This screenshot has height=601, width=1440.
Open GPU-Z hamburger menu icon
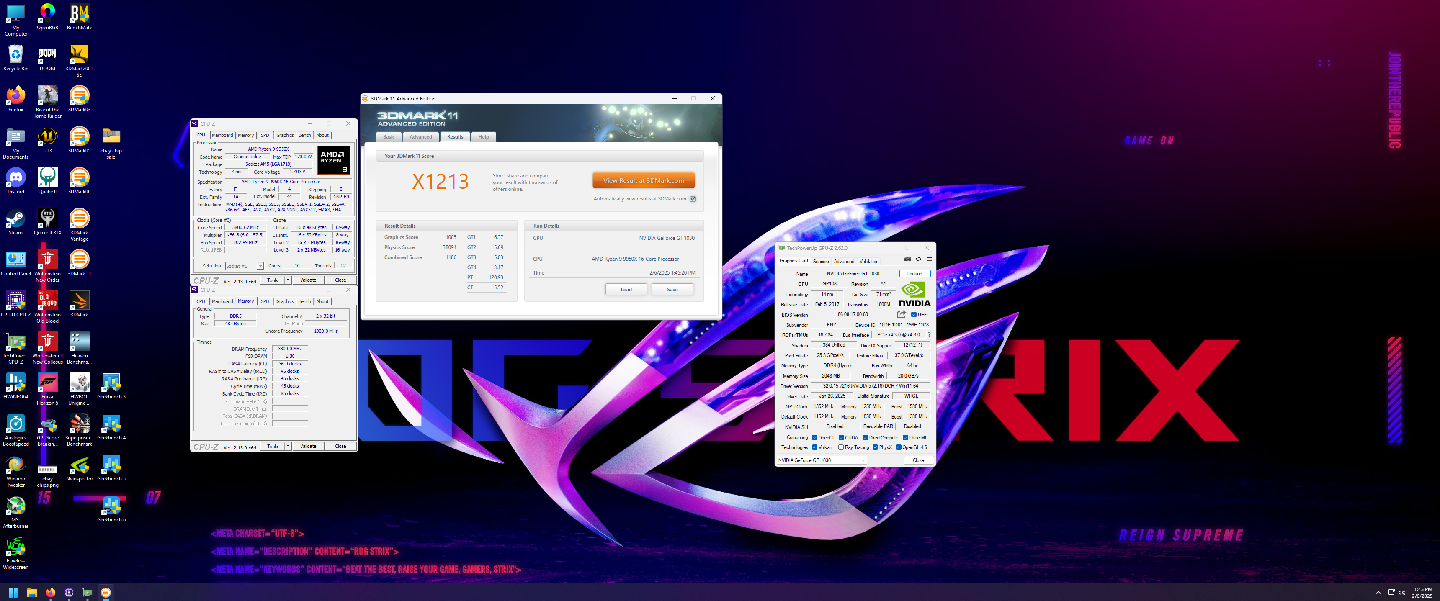click(x=929, y=259)
